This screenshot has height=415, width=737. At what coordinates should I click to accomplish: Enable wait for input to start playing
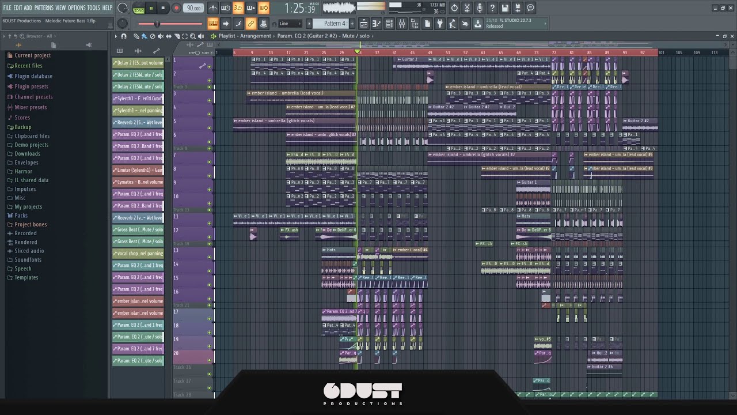pos(226,8)
